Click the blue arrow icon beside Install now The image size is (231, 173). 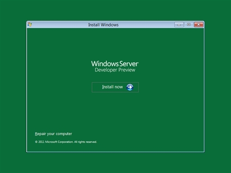[x=130, y=87]
